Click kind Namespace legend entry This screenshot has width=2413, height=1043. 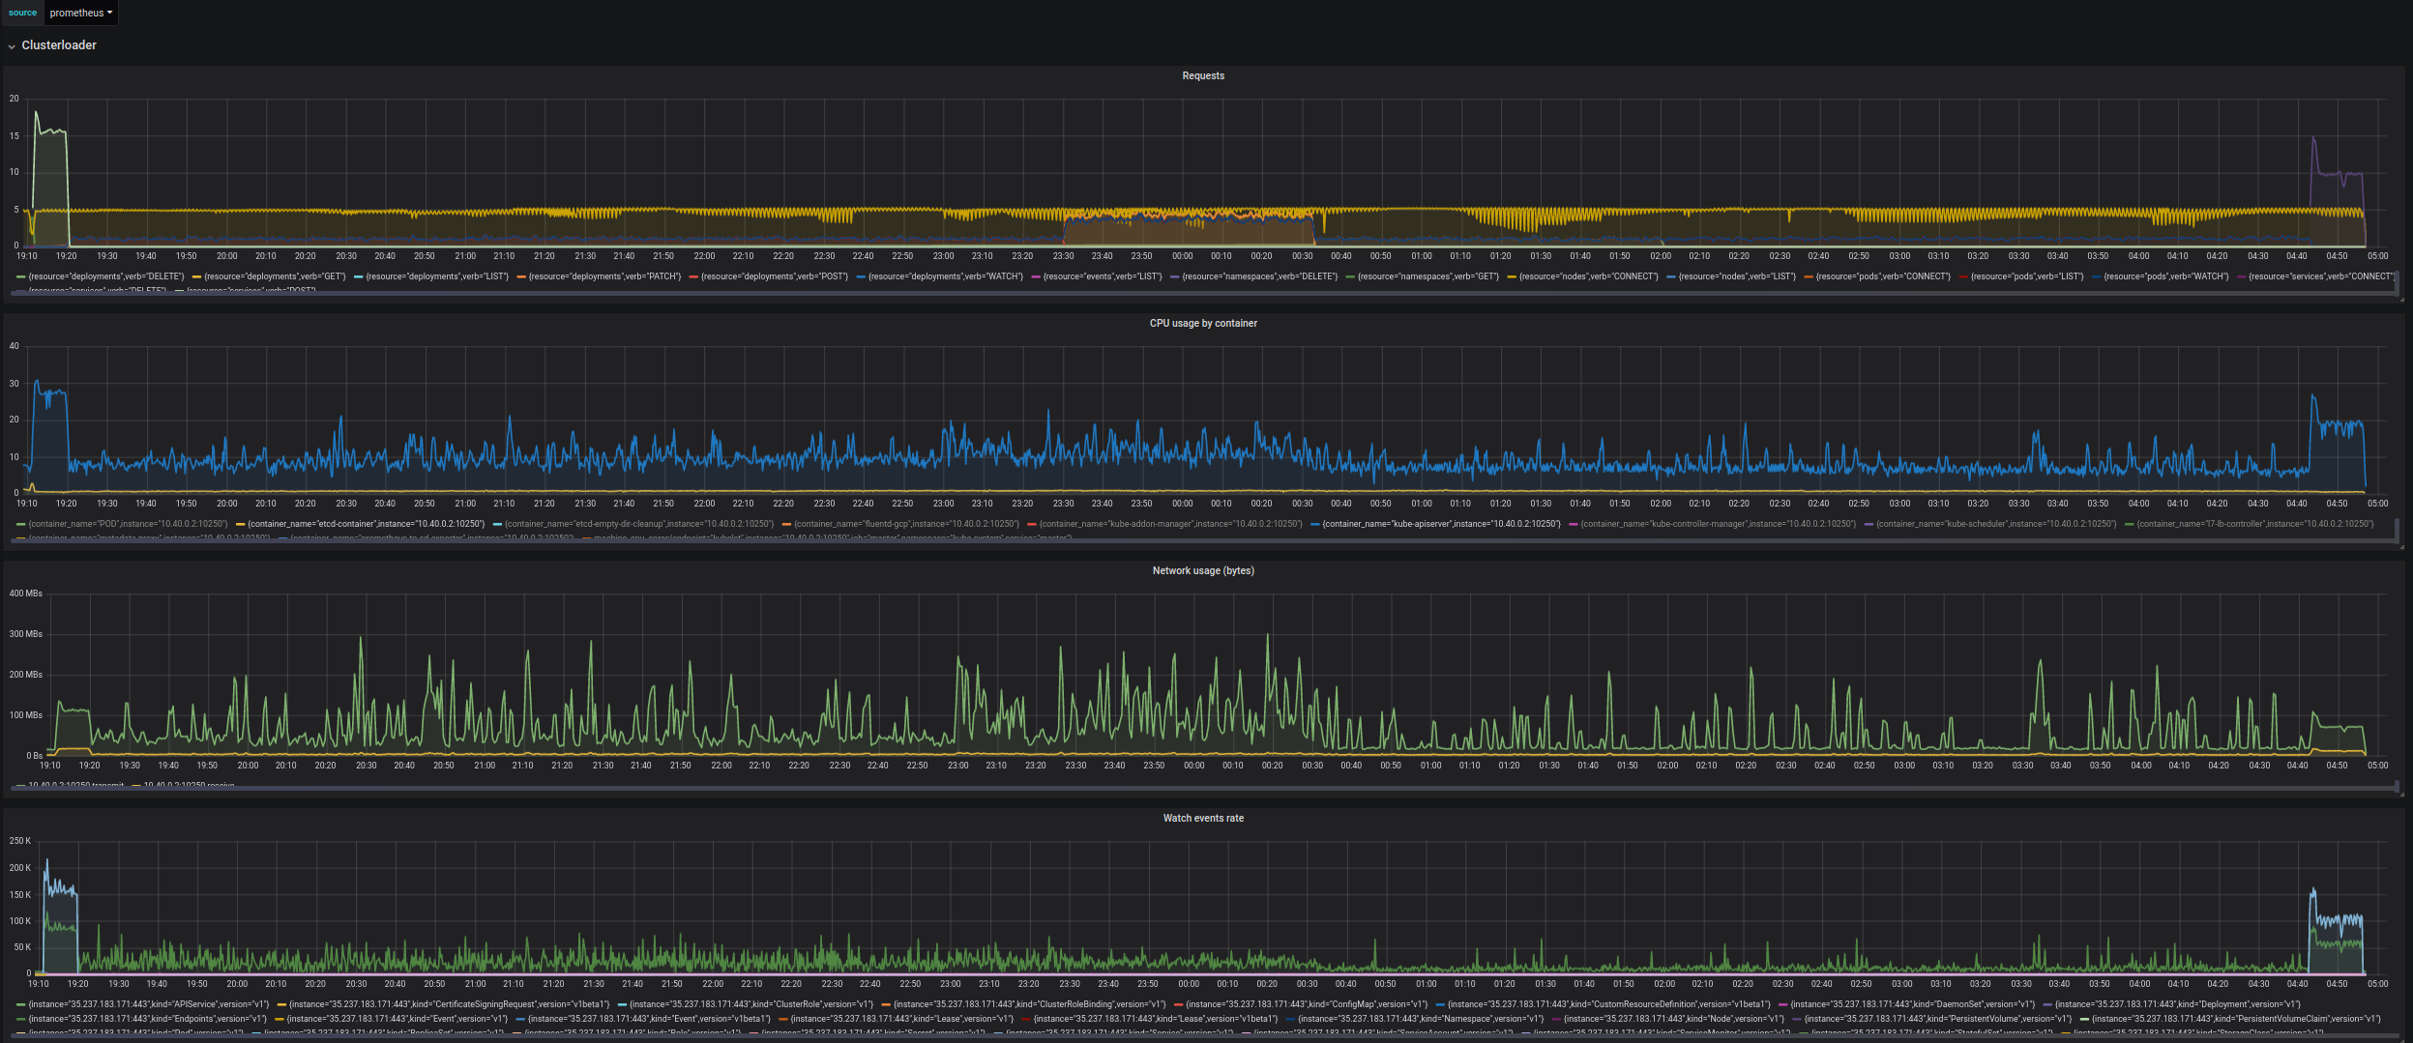[1421, 1019]
